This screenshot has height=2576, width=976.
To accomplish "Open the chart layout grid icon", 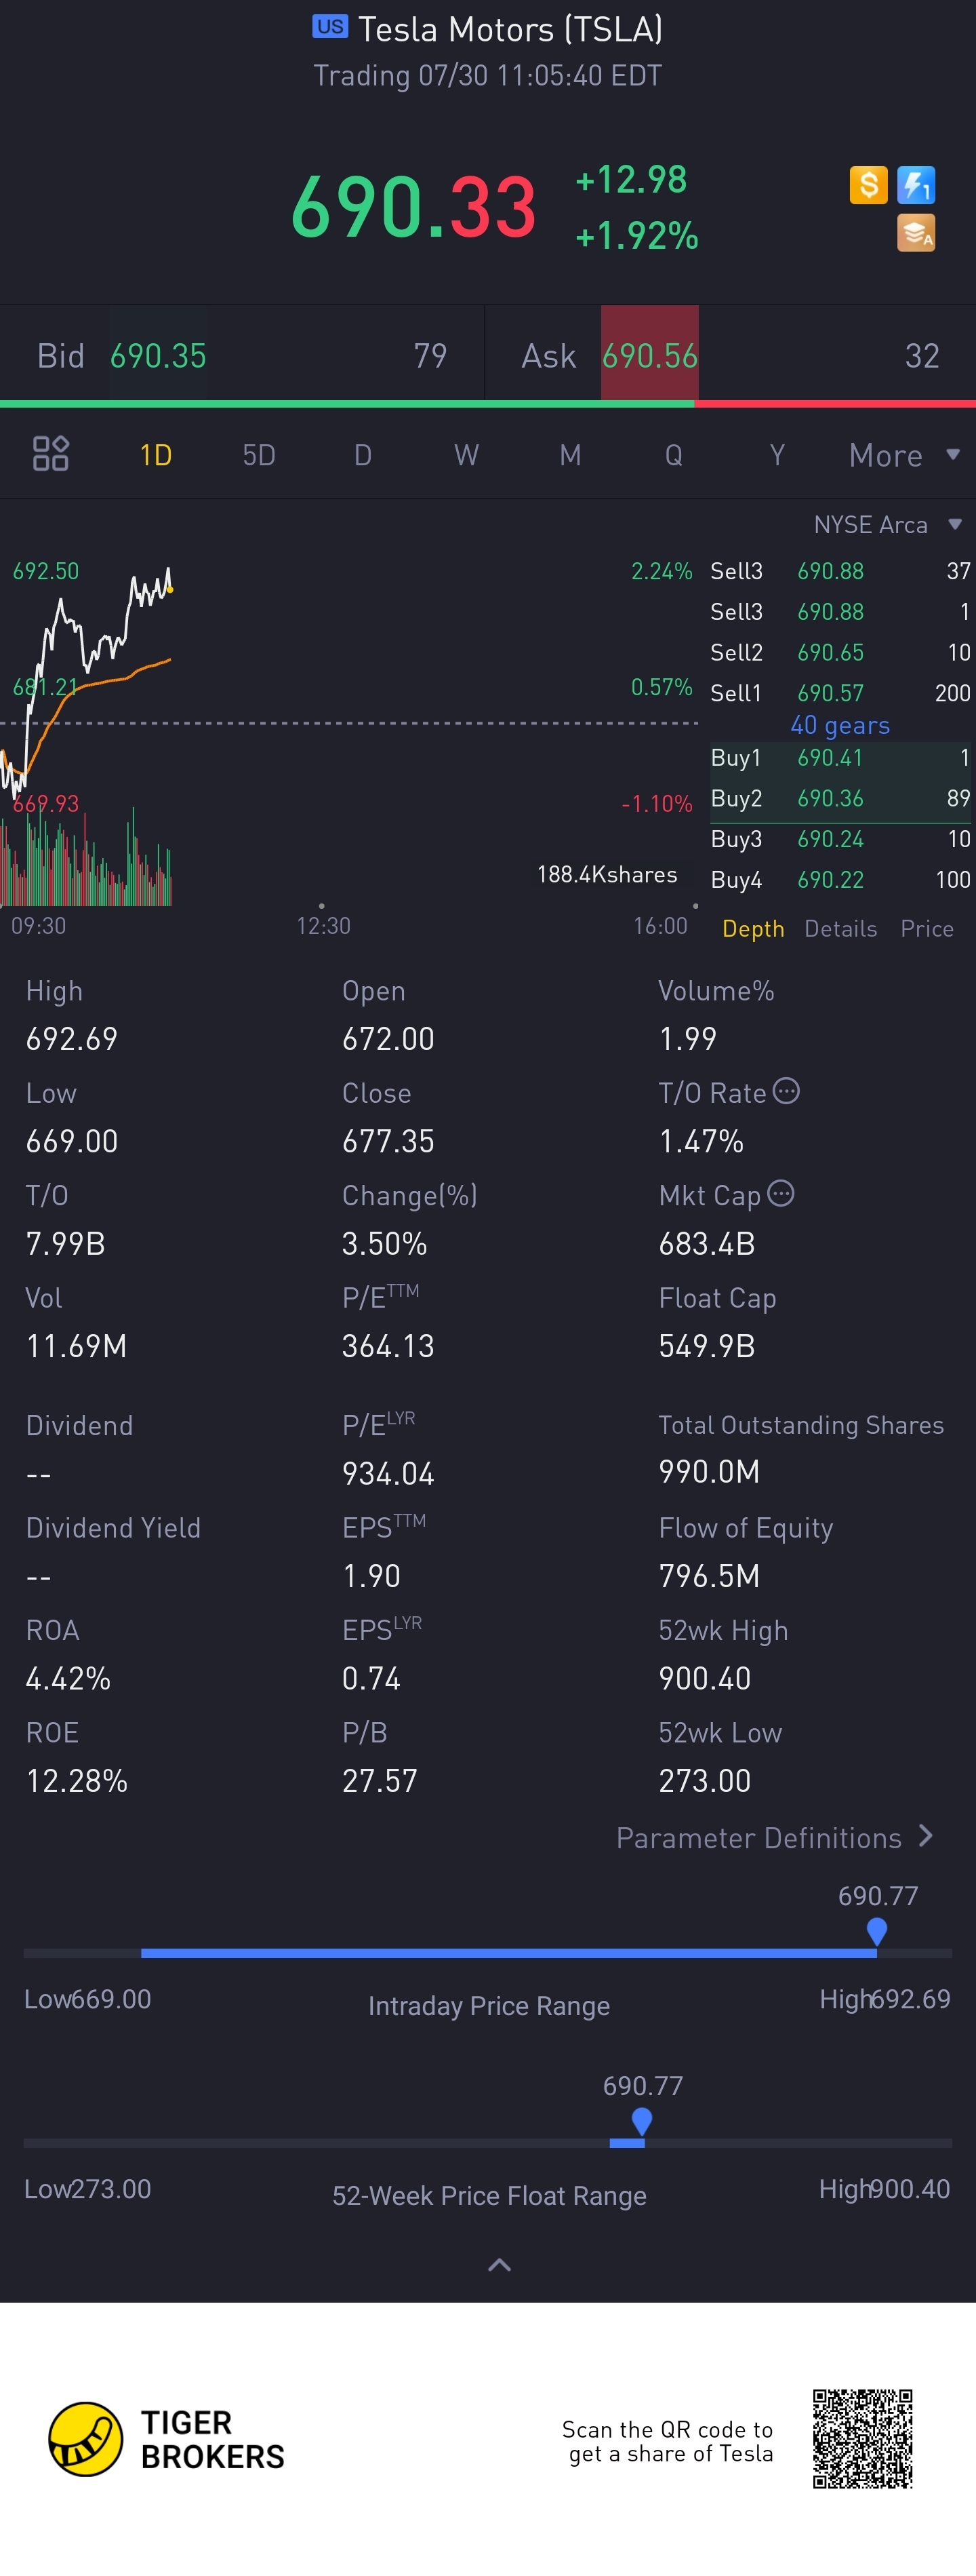I will [51, 454].
